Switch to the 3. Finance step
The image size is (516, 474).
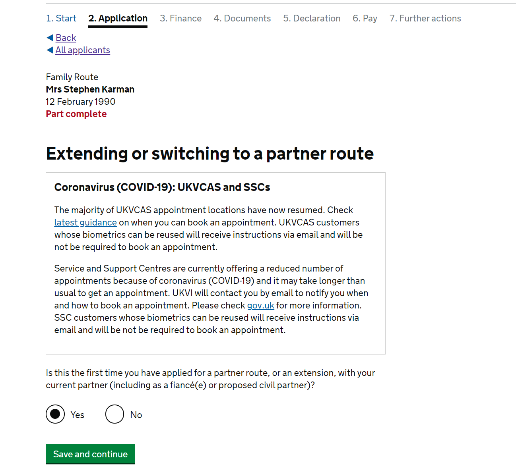click(x=180, y=18)
